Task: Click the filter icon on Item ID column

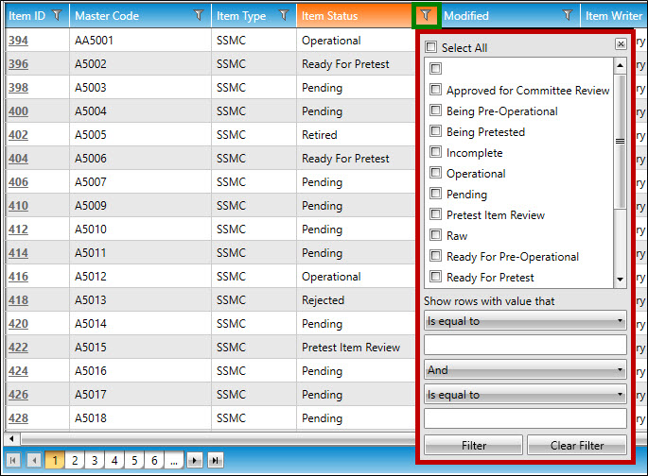Action: click(57, 15)
